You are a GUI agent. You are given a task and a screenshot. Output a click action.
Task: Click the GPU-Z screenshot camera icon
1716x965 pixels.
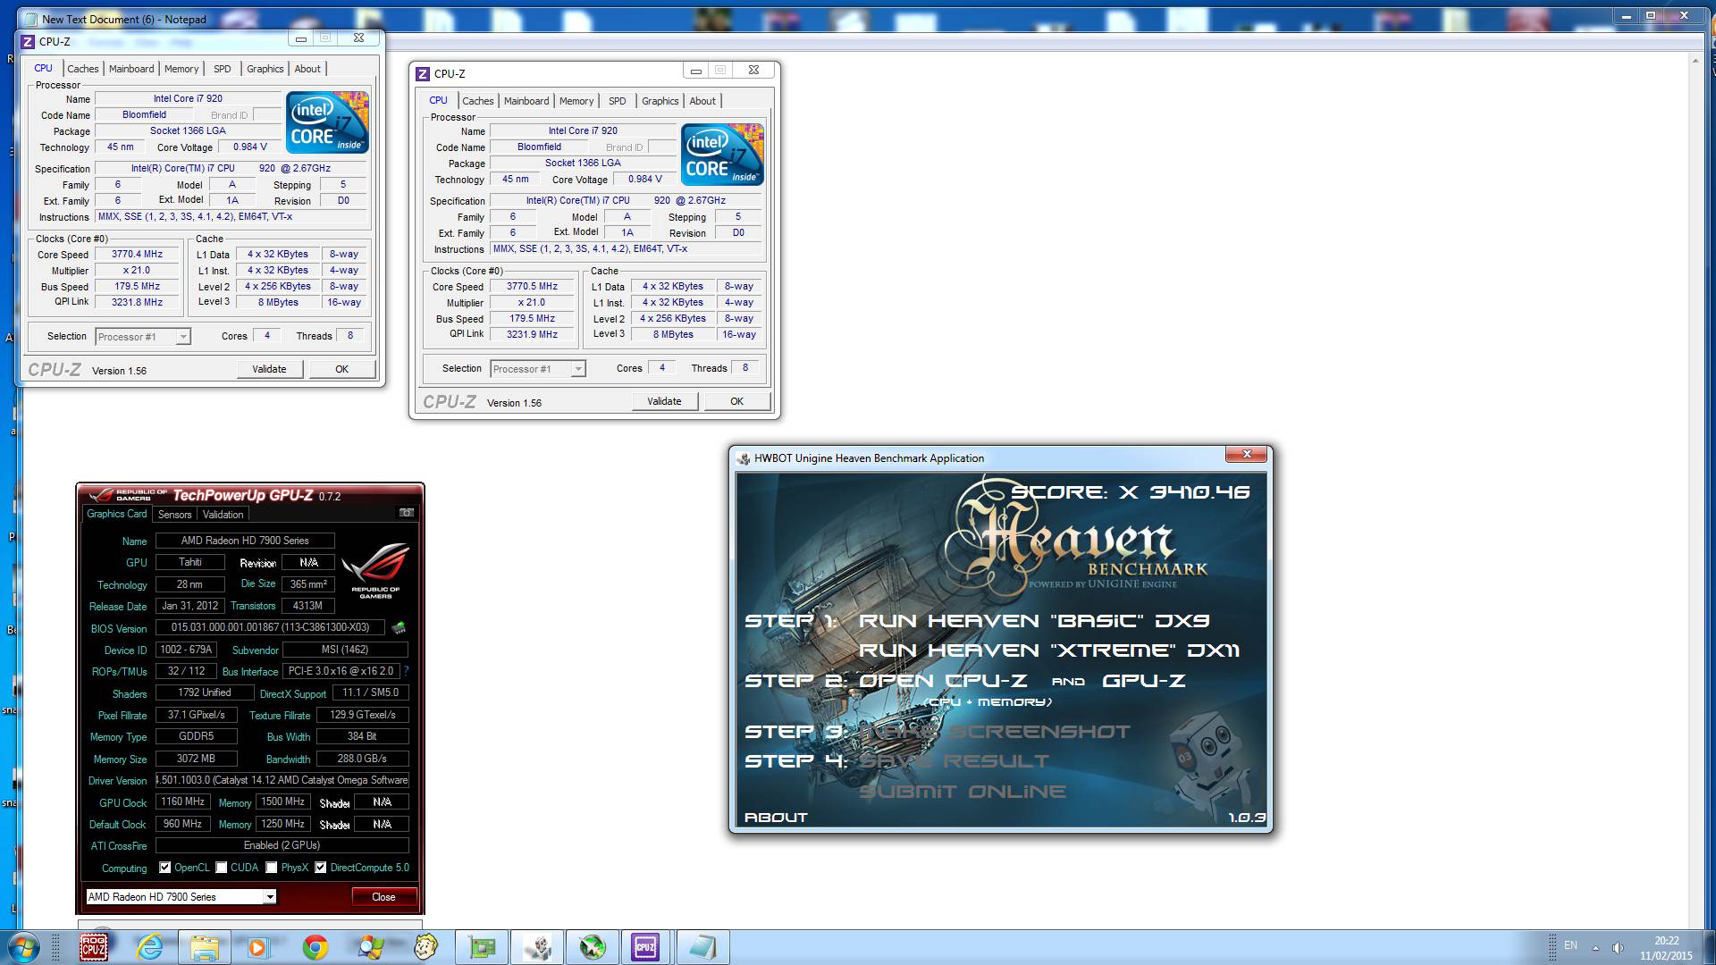[407, 513]
